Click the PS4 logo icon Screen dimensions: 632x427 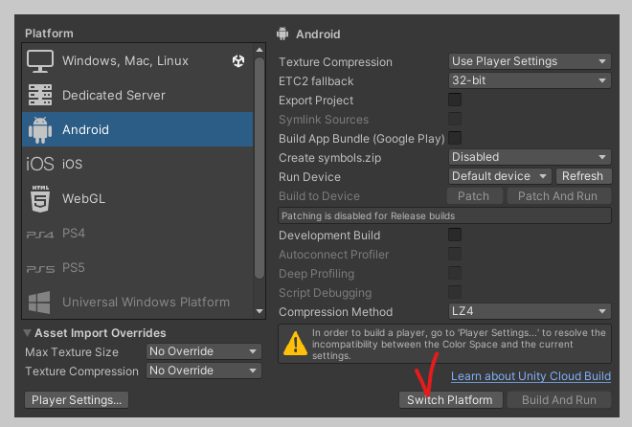(x=40, y=234)
